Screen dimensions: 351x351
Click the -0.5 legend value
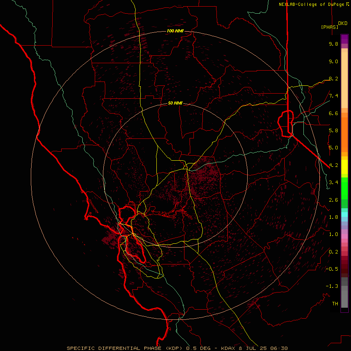332,269
